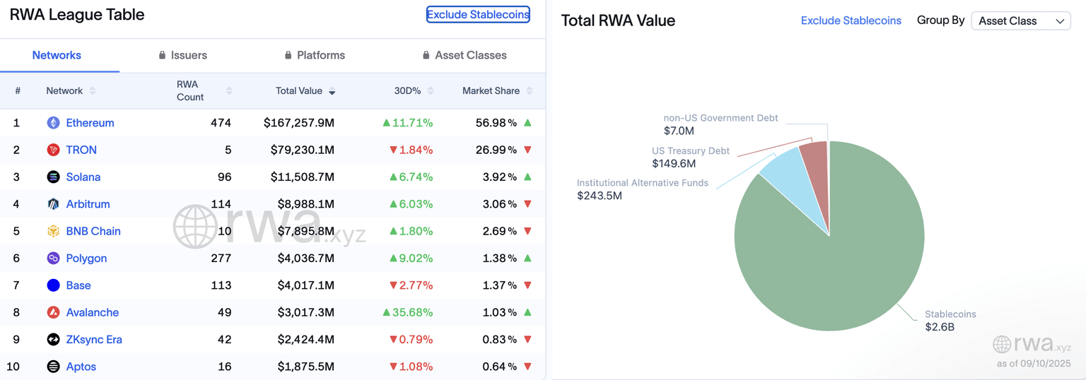This screenshot has width=1086, height=380.
Task: Click the Institutional Alternative Funds $243.5M label
Action: pos(643,189)
